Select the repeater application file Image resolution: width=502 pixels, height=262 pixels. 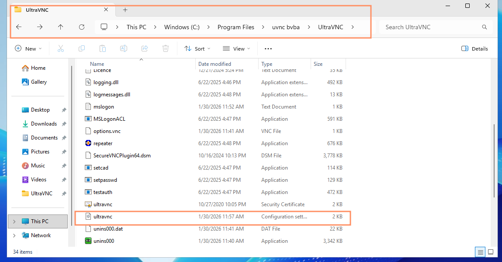click(103, 143)
